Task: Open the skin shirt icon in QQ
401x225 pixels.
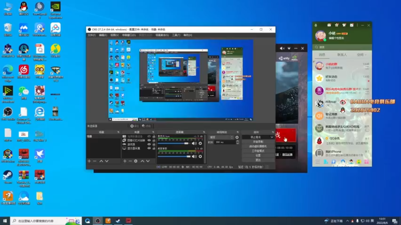Action: 344,25
